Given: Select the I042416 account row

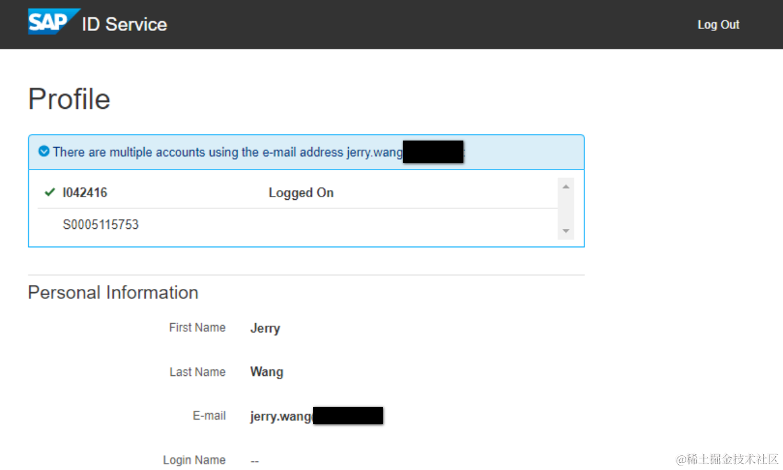Looking at the screenshot, I should 297,192.
